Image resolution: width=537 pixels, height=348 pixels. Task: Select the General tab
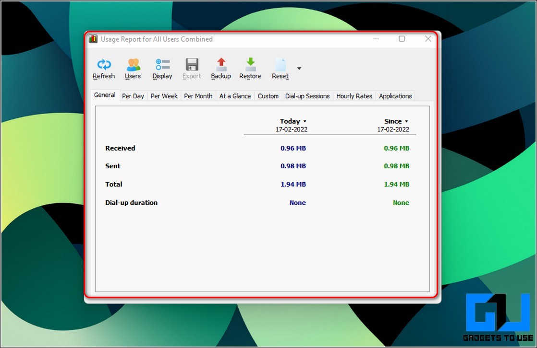pyautogui.click(x=105, y=95)
